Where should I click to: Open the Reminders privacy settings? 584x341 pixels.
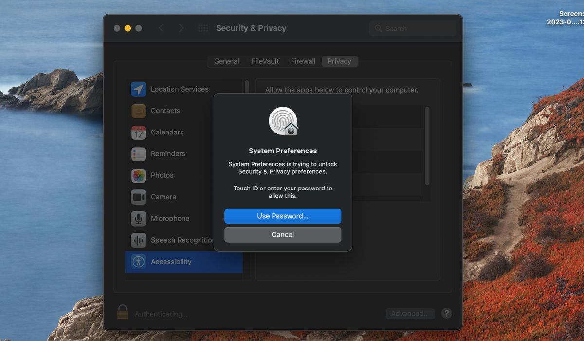click(x=168, y=153)
